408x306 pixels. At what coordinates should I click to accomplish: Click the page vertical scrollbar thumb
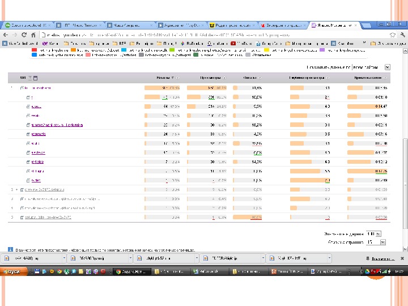coord(405,184)
